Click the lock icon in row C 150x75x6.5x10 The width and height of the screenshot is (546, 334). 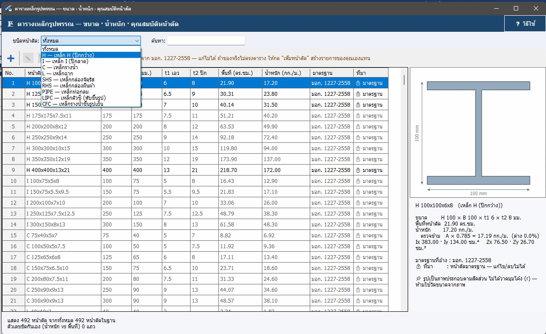click(358, 268)
